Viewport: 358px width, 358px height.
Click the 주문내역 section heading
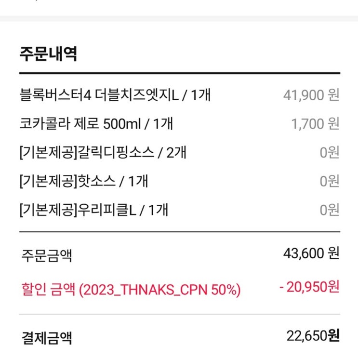[48, 53]
